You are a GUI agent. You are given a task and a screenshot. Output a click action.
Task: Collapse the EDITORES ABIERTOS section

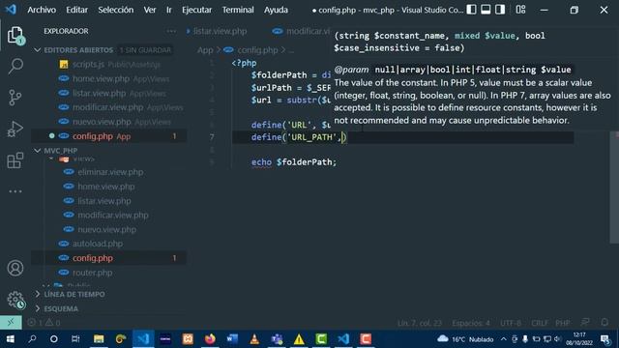tap(38, 50)
